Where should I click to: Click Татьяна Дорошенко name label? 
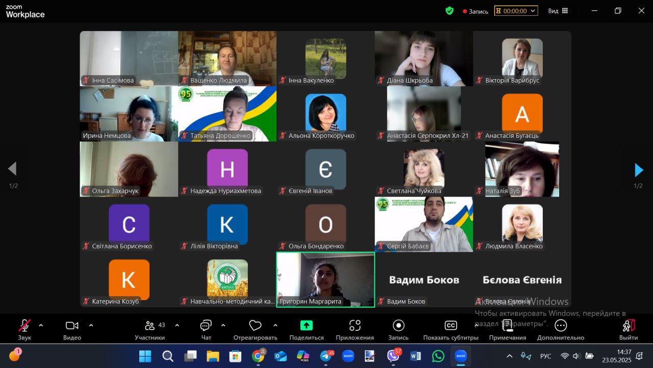click(x=220, y=136)
